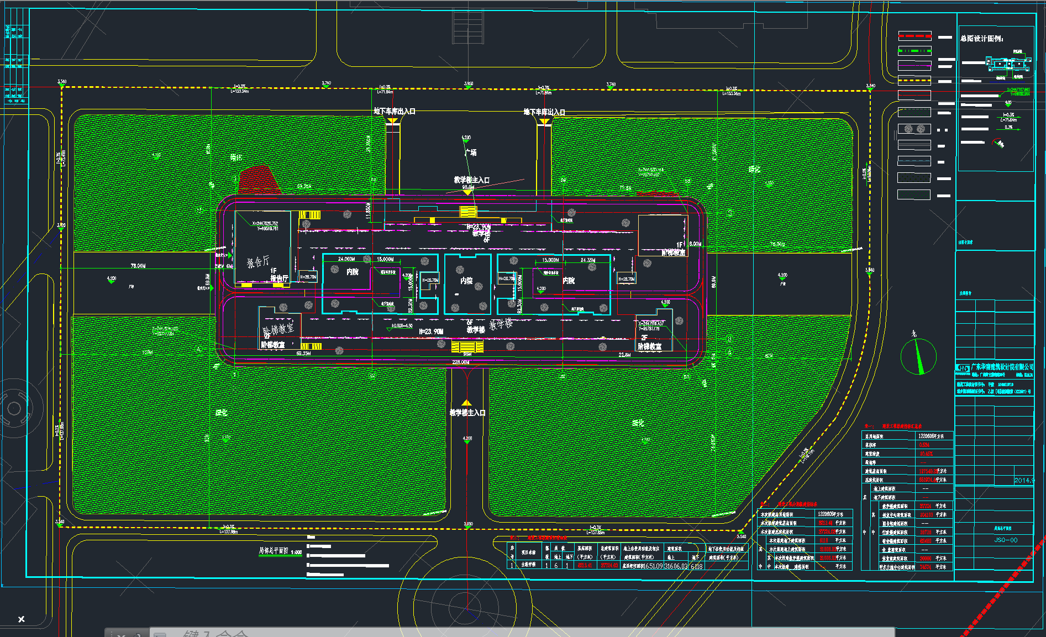Click the '2F 阶梯教室' label at southeast
The width and height of the screenshot is (1046, 637).
click(650, 343)
